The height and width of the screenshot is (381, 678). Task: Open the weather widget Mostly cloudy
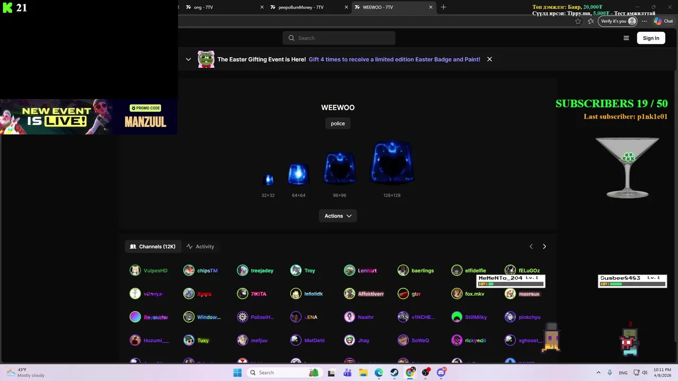click(25, 373)
